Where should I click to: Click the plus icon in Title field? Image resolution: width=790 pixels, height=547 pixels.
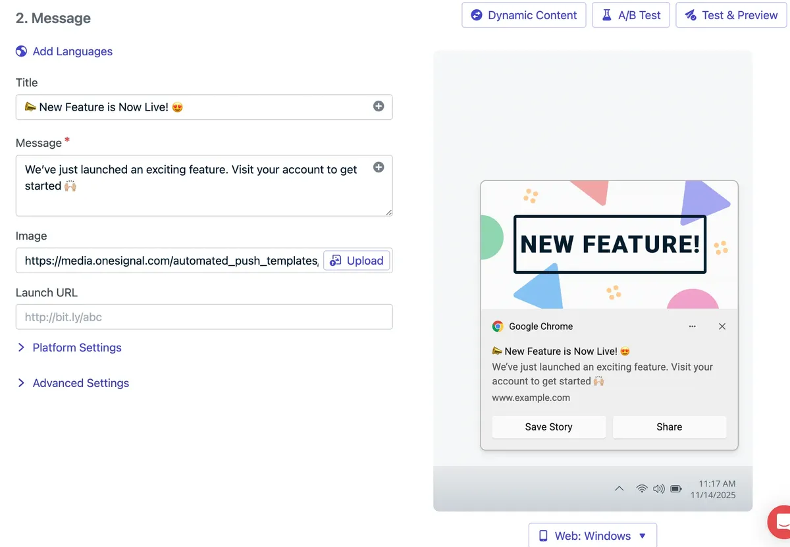click(x=379, y=106)
